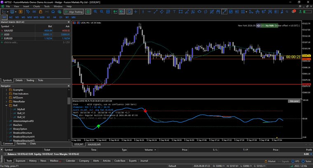Screen dimensions: 313x168
Task: Open the Charts menu
Action: tap(37, 7)
